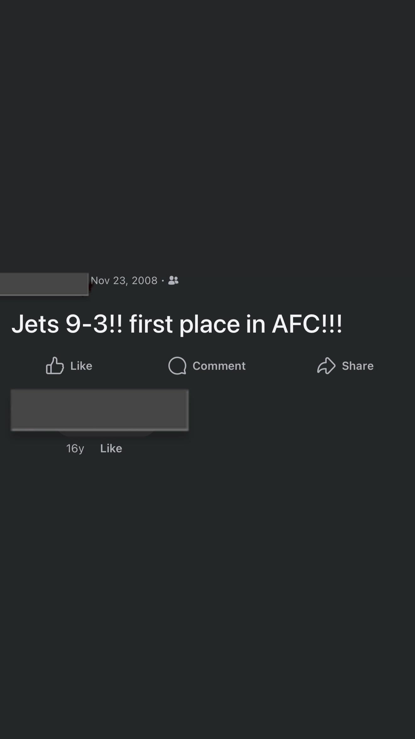Select the redacted comment block under the post
415x739 pixels.
(x=100, y=410)
